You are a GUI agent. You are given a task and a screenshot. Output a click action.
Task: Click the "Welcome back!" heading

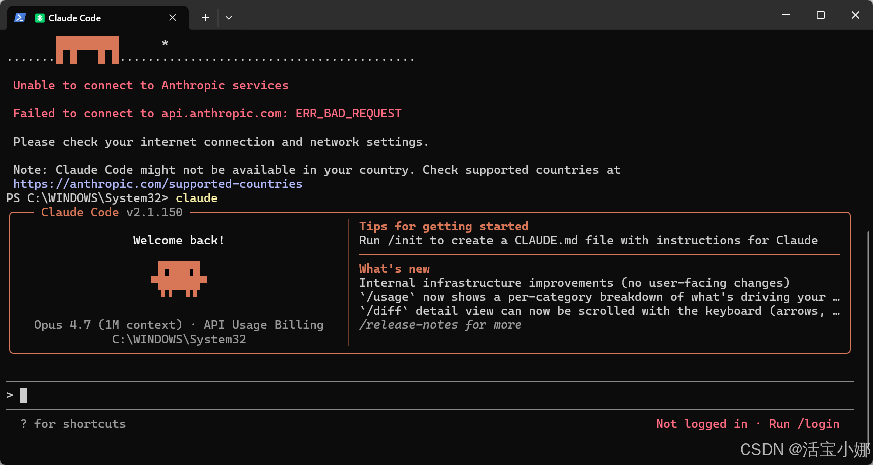pos(179,240)
